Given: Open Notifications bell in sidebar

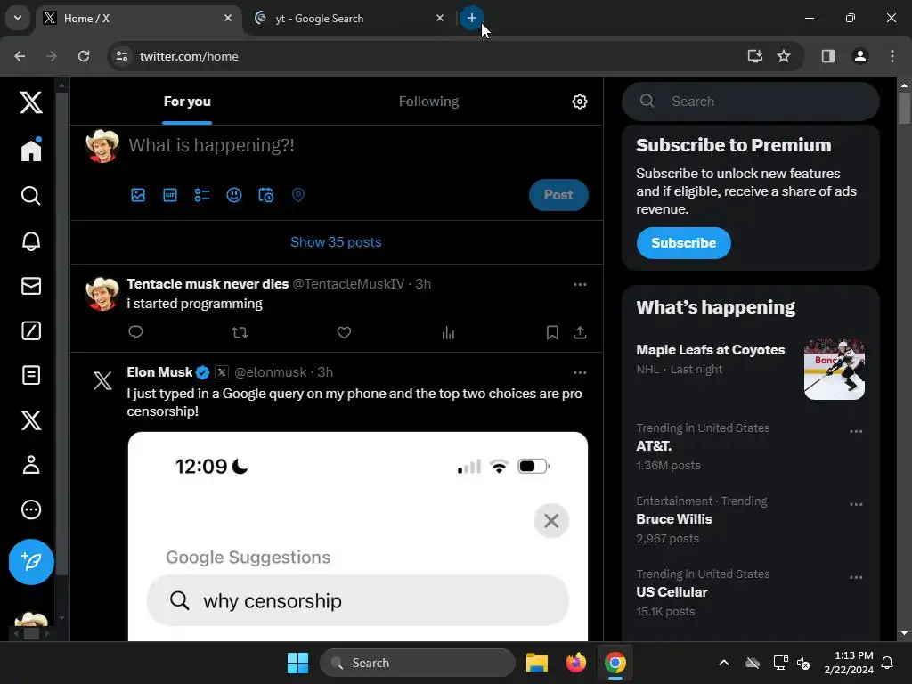Looking at the screenshot, I should (x=31, y=240).
